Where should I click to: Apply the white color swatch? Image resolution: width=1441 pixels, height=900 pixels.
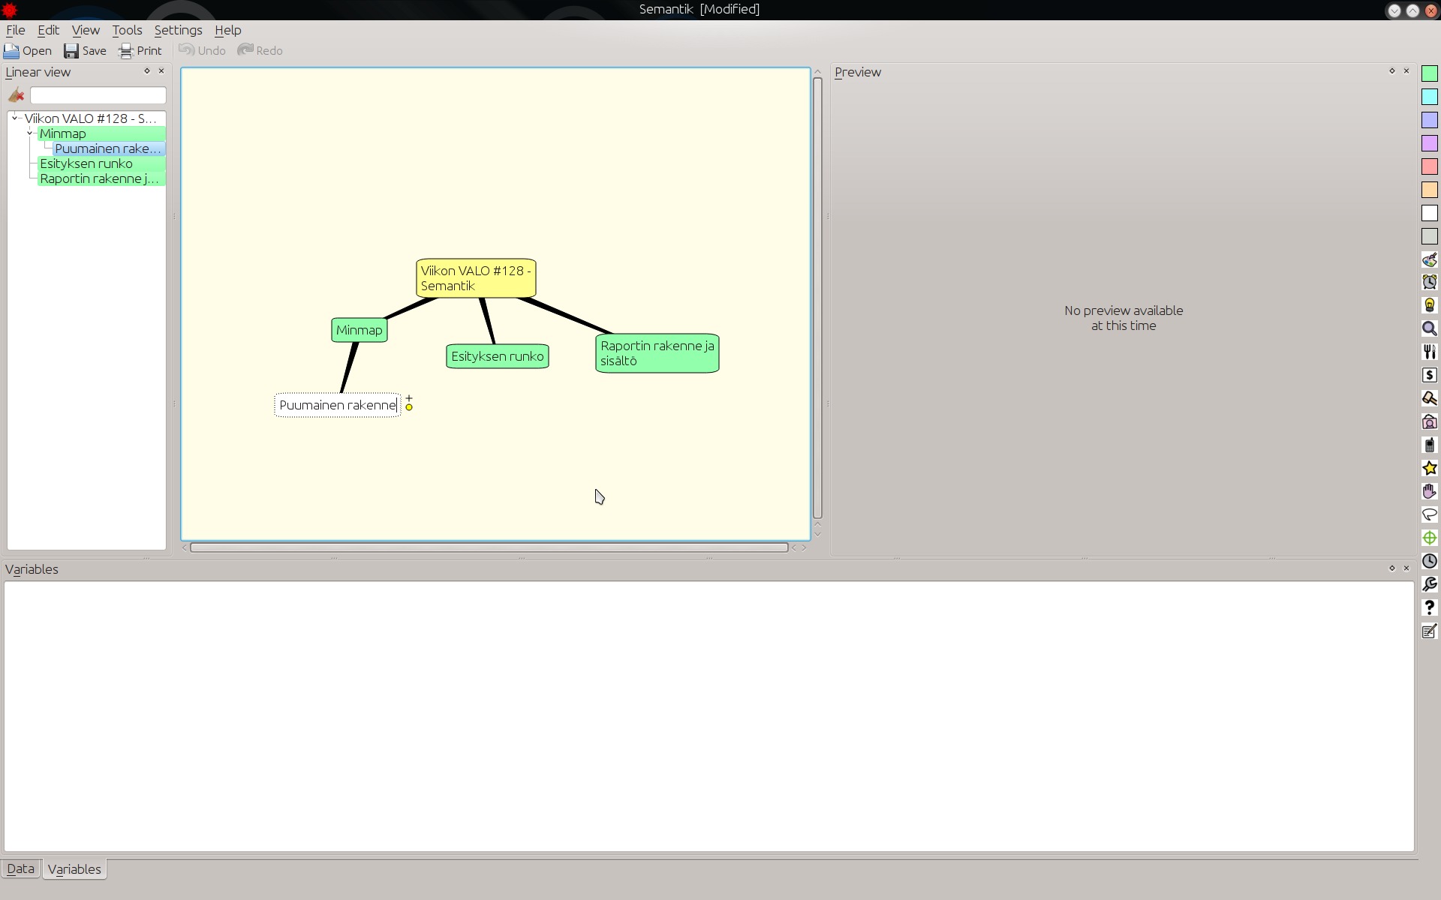pyautogui.click(x=1430, y=213)
